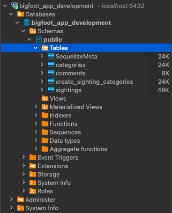The width and height of the screenshot is (172, 213).
Task: Click the public schema document icon
Action: click(x=39, y=39)
